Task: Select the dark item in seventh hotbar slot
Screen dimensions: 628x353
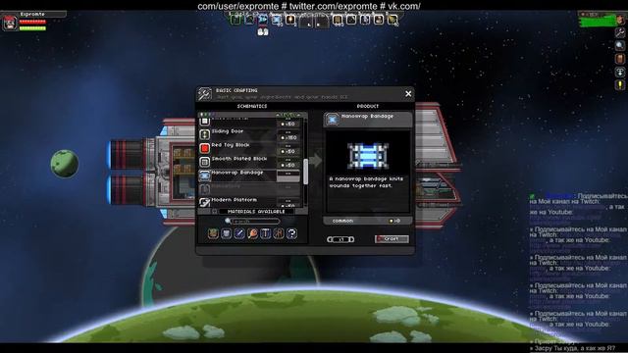Action: 351,20
